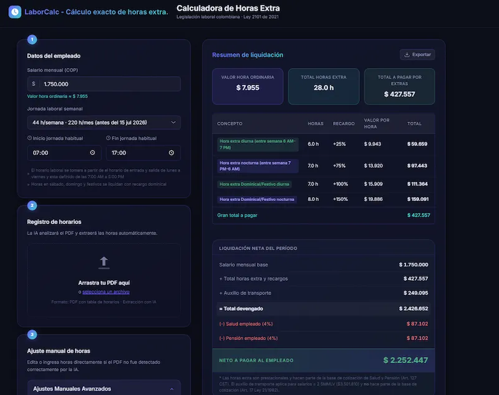
Task: Click the $ 97.443 total cell
Action: (x=417, y=165)
